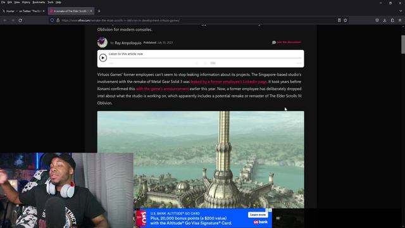Expand the list all tabs chevron
Image resolution: width=405 pixels, height=228 pixels.
pyautogui.click(x=401, y=11)
